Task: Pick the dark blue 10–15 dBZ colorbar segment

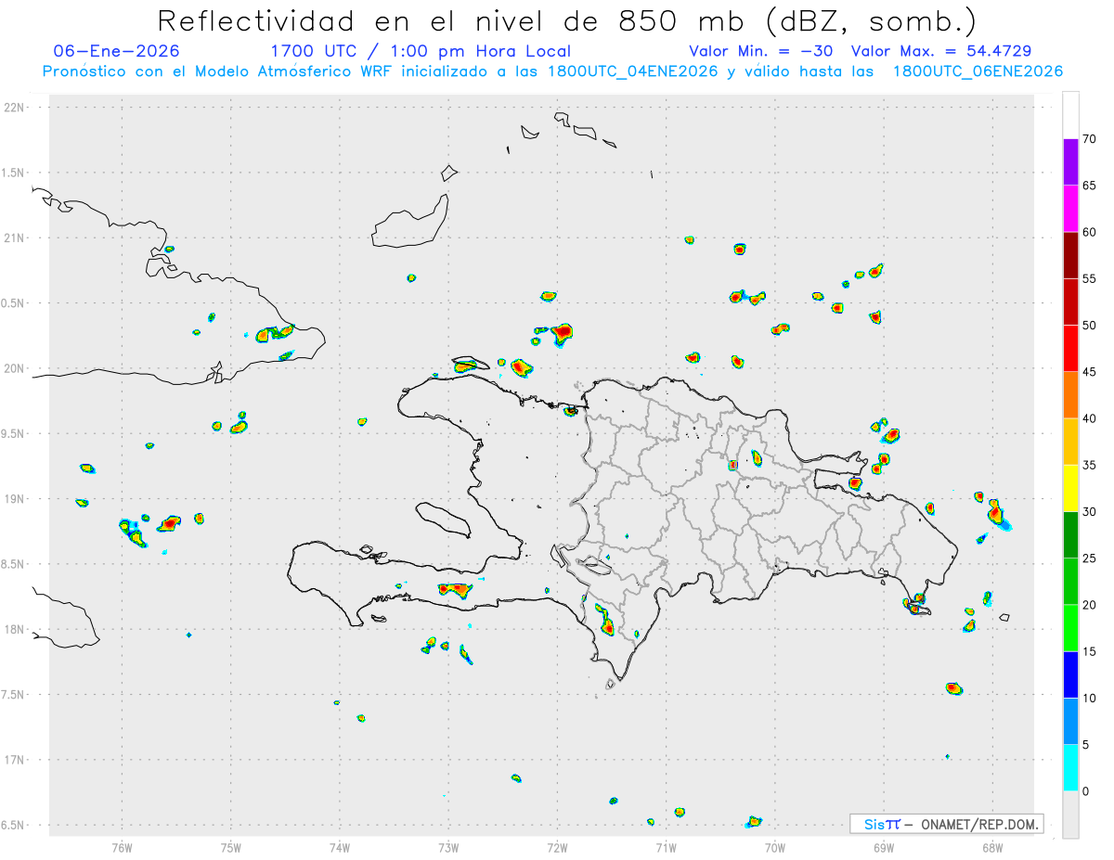Action: point(1070,674)
